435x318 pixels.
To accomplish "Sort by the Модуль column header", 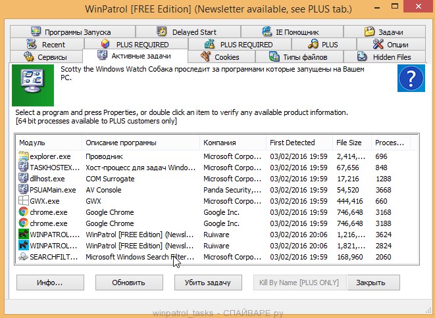I will 49,143.
